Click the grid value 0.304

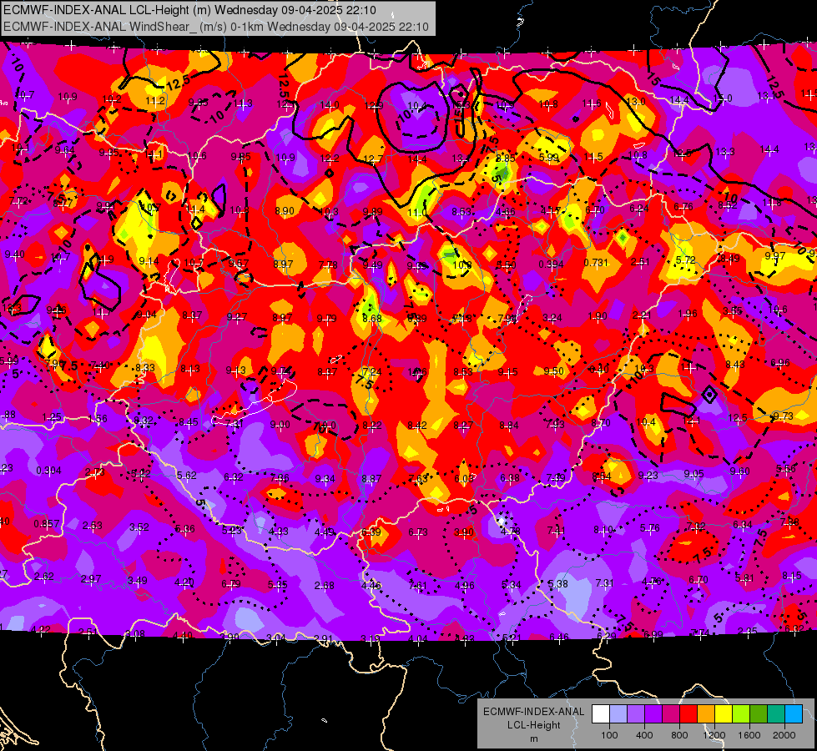[48, 471]
